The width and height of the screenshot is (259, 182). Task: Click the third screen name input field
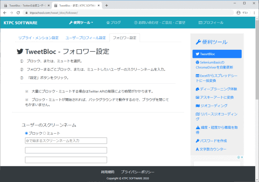66,159
